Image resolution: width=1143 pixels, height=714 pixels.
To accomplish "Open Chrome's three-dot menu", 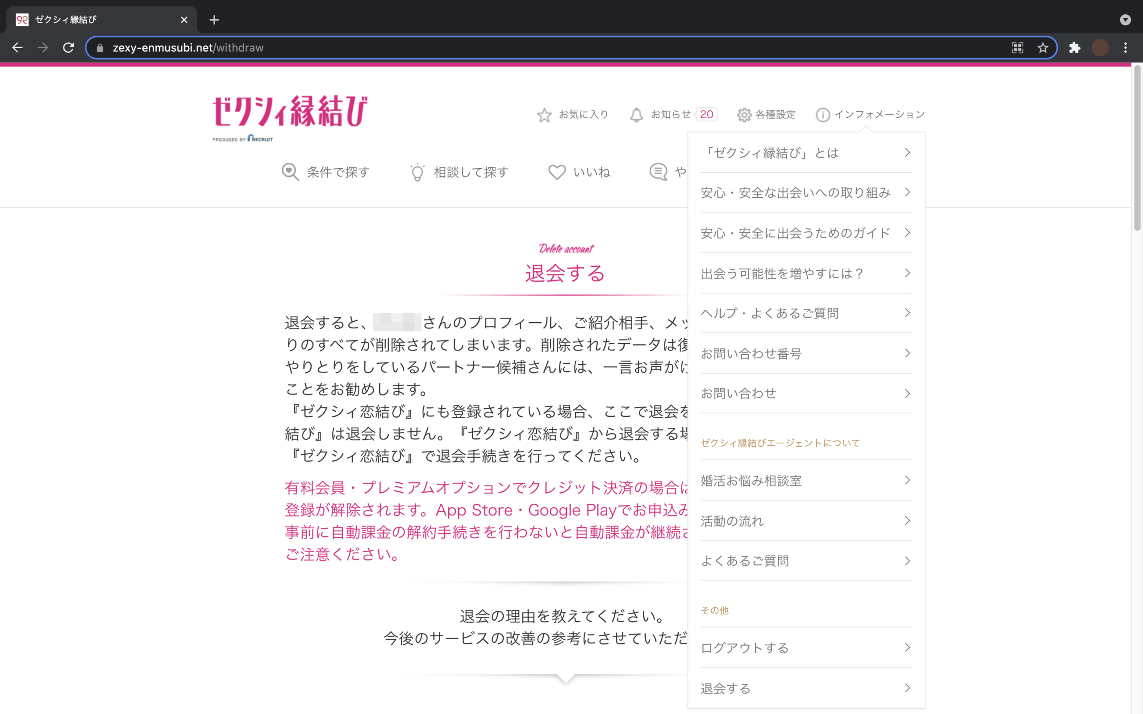I will (x=1126, y=48).
